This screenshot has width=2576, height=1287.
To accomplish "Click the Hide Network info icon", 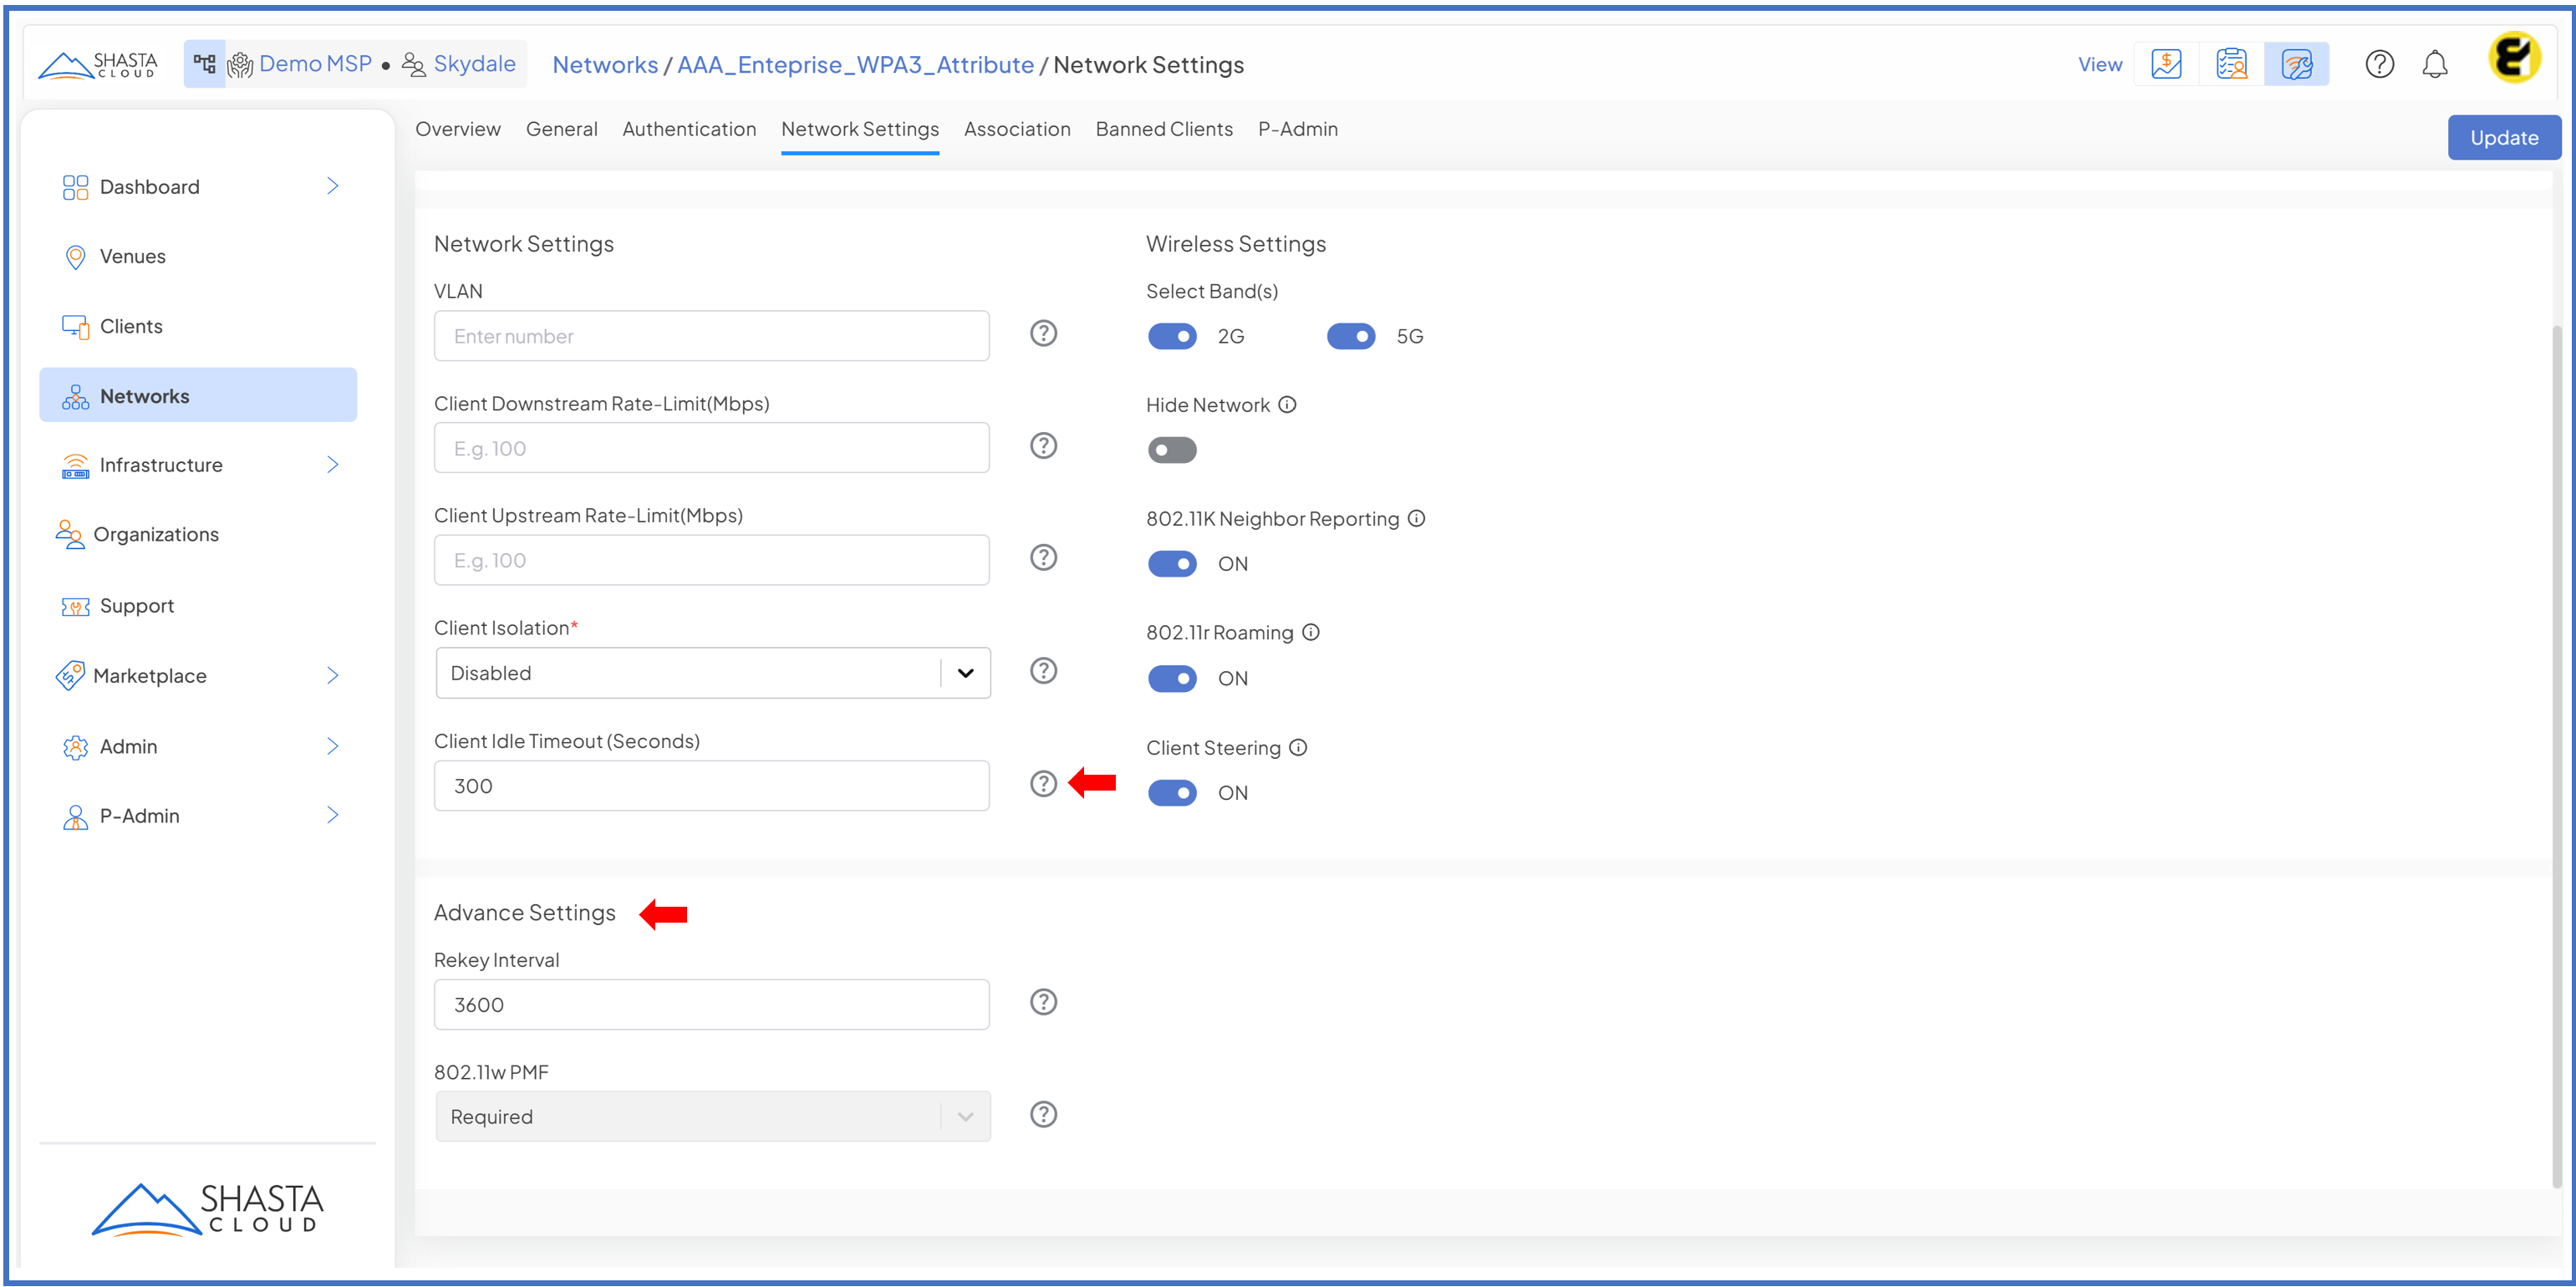I will click(x=1288, y=405).
